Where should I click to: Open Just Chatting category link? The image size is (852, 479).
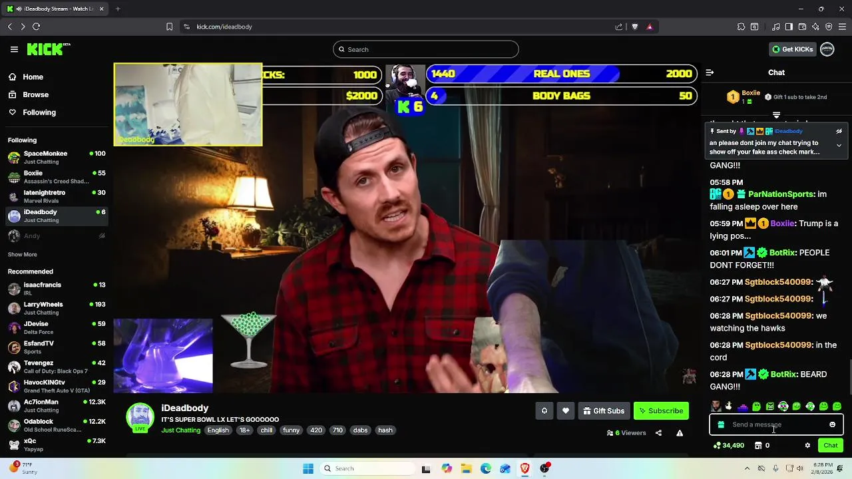tap(180, 430)
